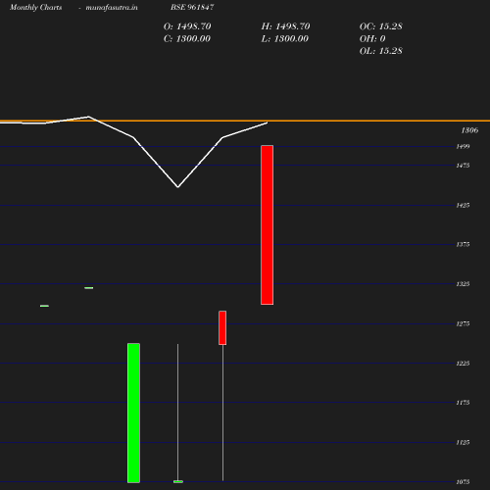The image size is (490, 490).
Task: Click the 1275 price axis label
Action: (463, 323)
